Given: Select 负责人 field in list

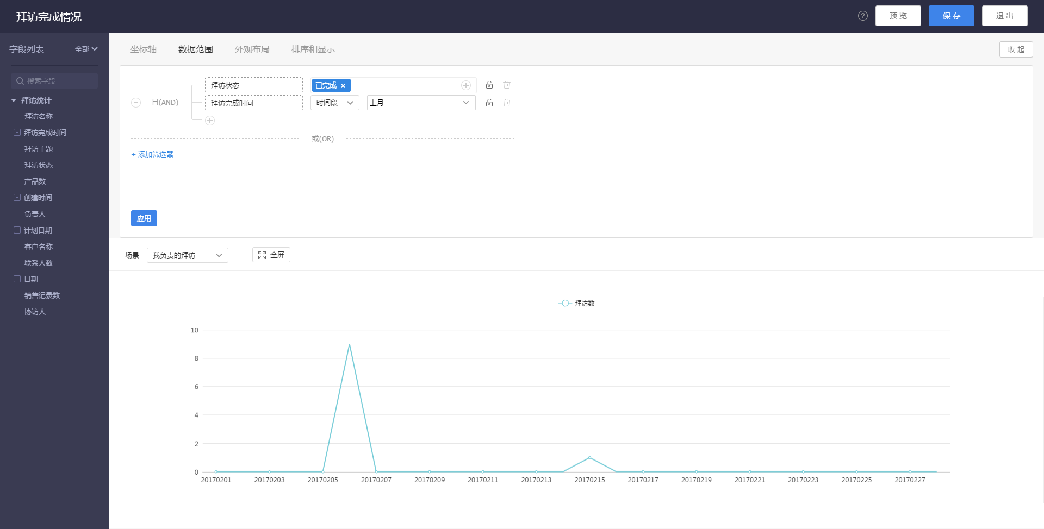Looking at the screenshot, I should click(x=35, y=214).
